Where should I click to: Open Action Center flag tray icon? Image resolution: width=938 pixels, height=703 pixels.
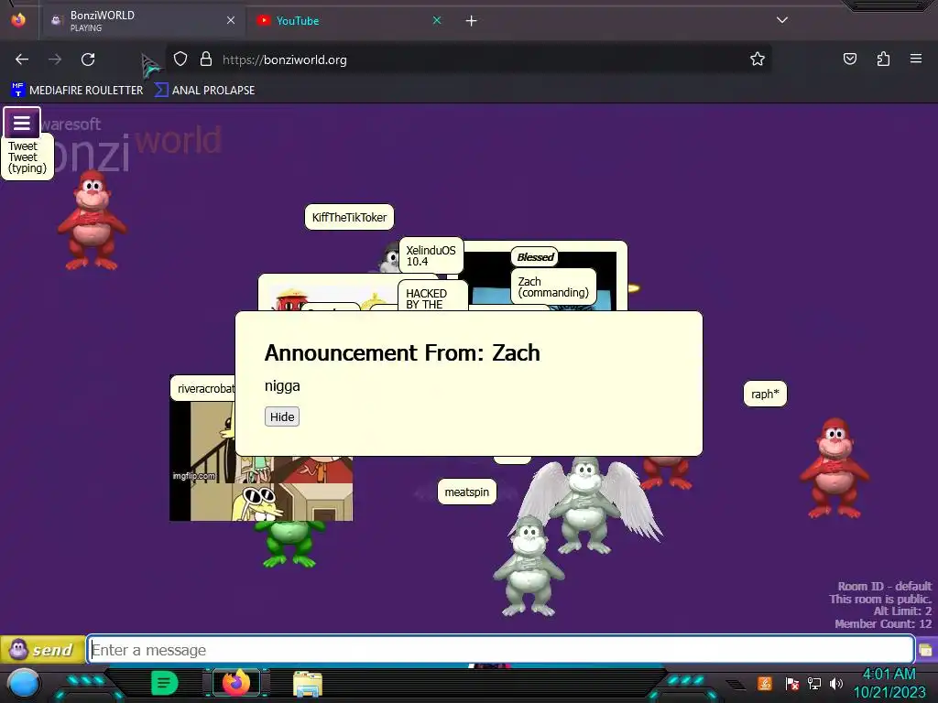(x=792, y=683)
